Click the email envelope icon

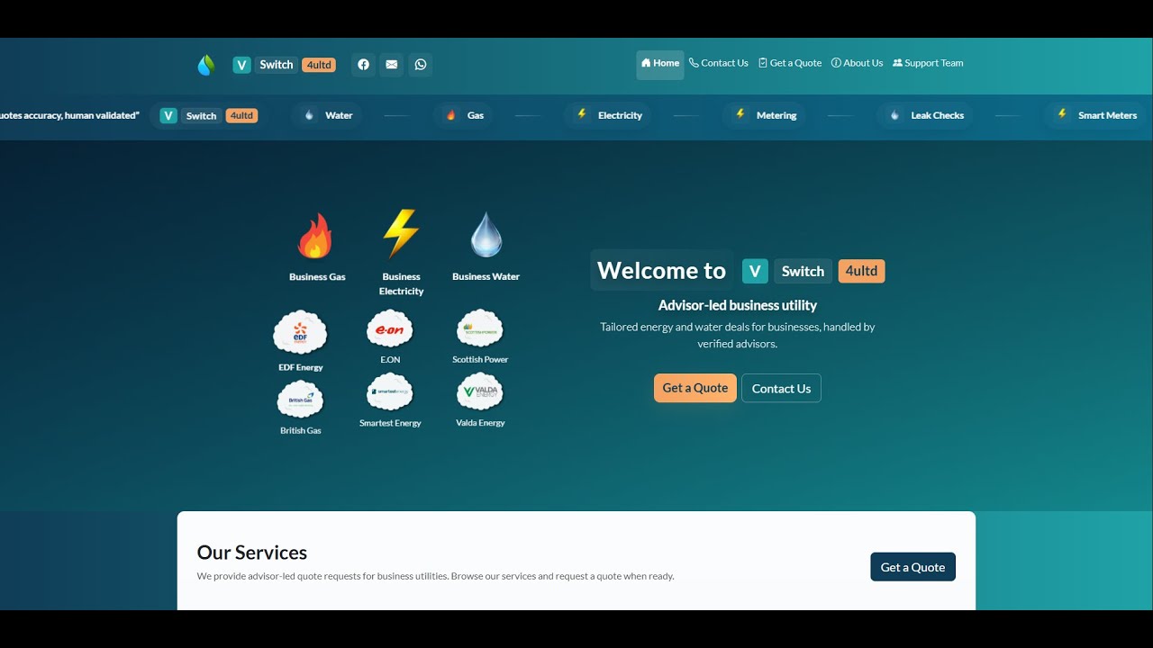click(391, 65)
